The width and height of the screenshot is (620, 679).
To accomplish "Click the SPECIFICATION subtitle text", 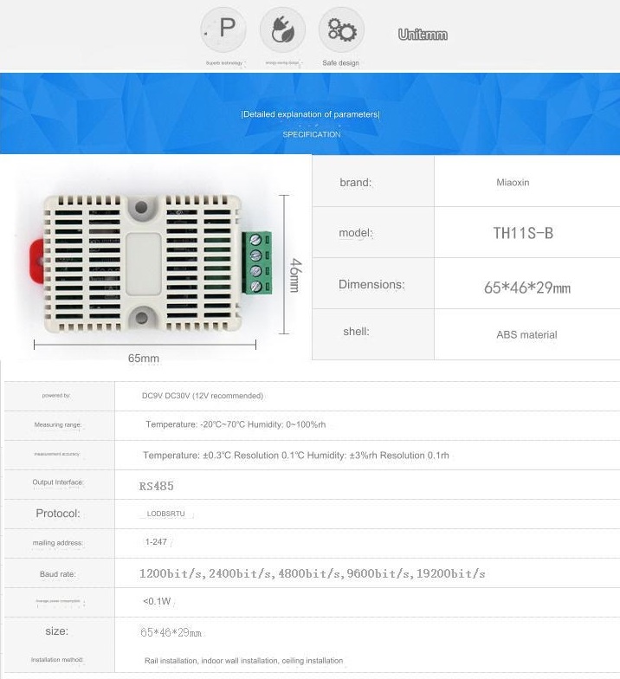I will (311, 134).
